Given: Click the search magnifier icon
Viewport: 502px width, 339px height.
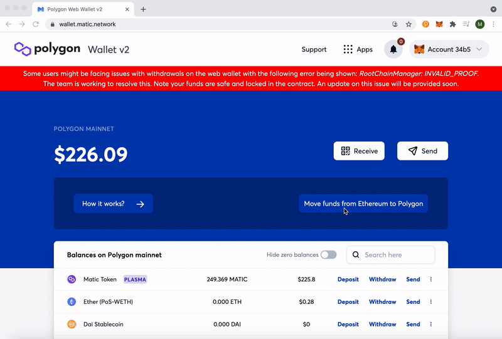Looking at the screenshot, I should coord(356,255).
